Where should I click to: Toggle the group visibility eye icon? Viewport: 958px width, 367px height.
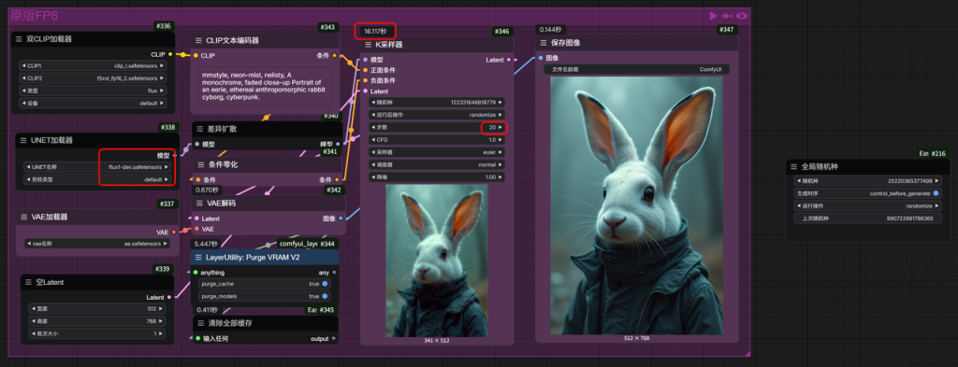click(x=742, y=16)
